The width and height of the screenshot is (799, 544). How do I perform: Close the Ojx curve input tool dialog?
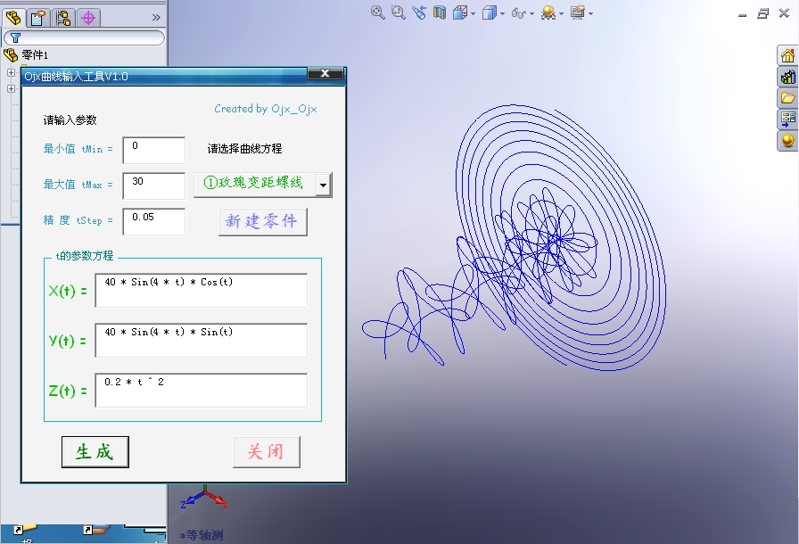click(x=325, y=73)
